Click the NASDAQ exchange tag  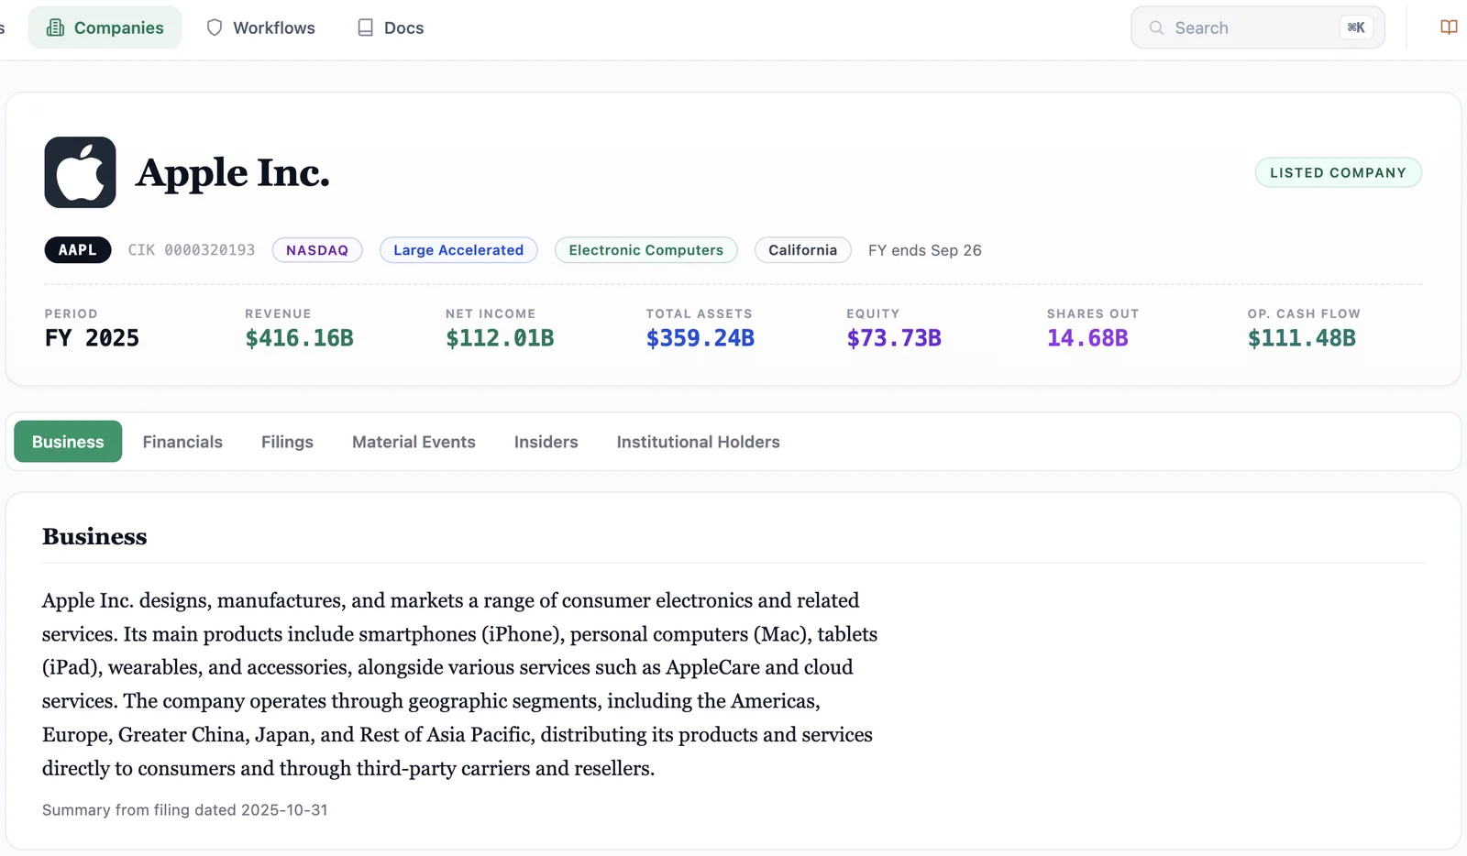coord(317,250)
